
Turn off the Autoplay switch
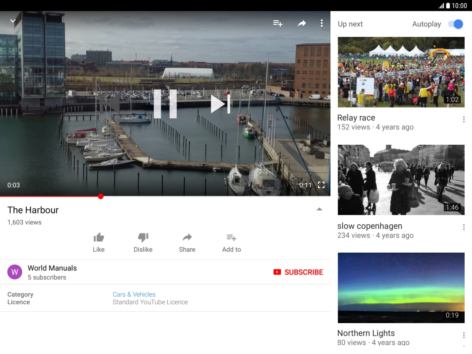[455, 24]
